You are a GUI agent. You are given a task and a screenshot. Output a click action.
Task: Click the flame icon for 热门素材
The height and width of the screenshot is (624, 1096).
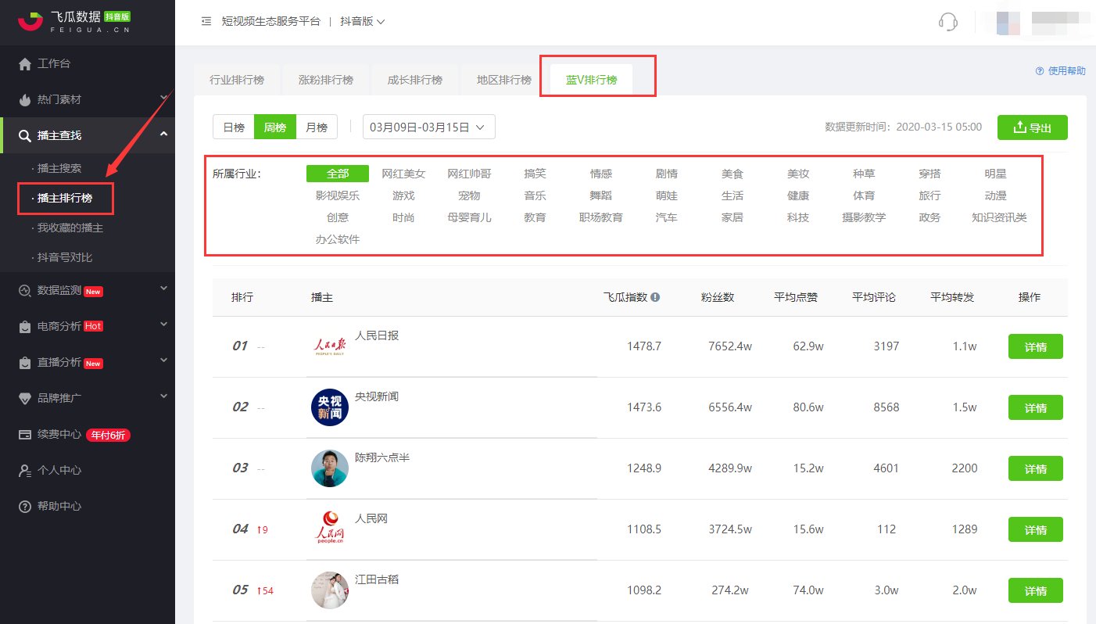[x=25, y=99]
